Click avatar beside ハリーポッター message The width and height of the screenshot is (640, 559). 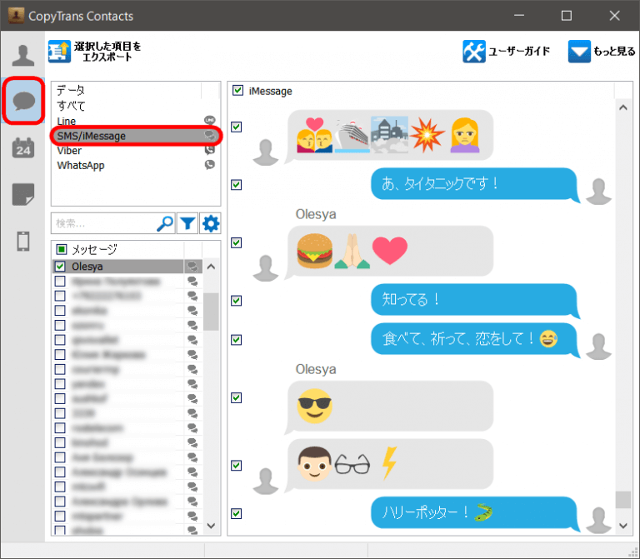(599, 520)
